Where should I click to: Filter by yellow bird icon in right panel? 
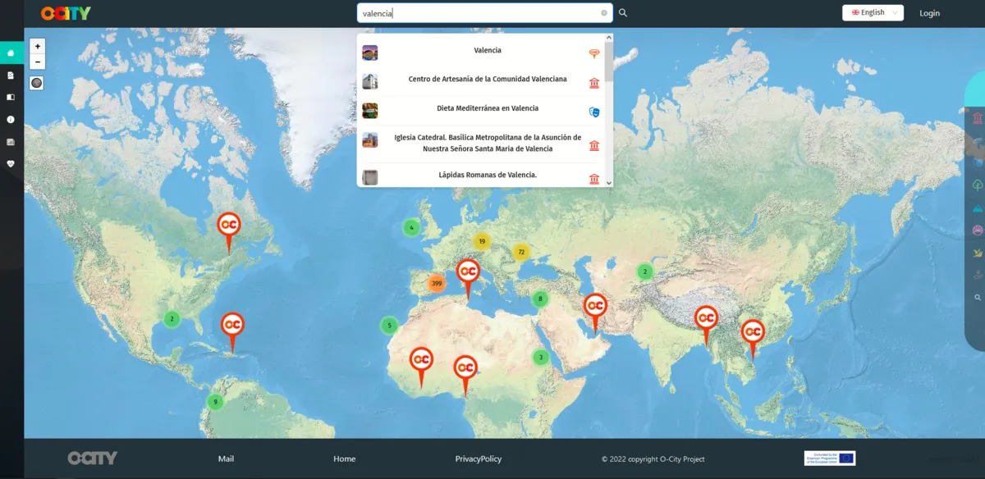coord(978,253)
